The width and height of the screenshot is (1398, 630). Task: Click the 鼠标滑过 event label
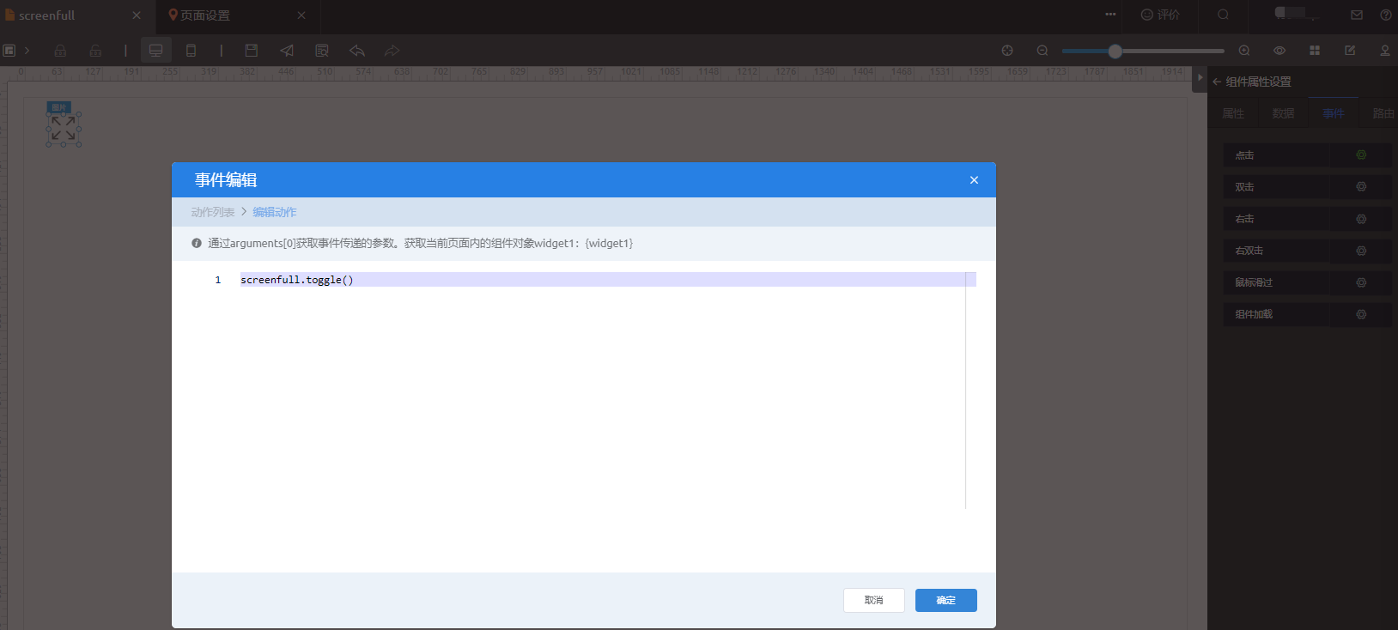tap(1254, 282)
